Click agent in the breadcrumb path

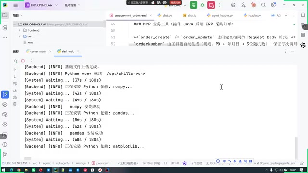point(47,163)
